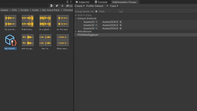Screen dimensions: 197x111
Task: Click the third entry's asset type icon
Action: tap(96, 28)
